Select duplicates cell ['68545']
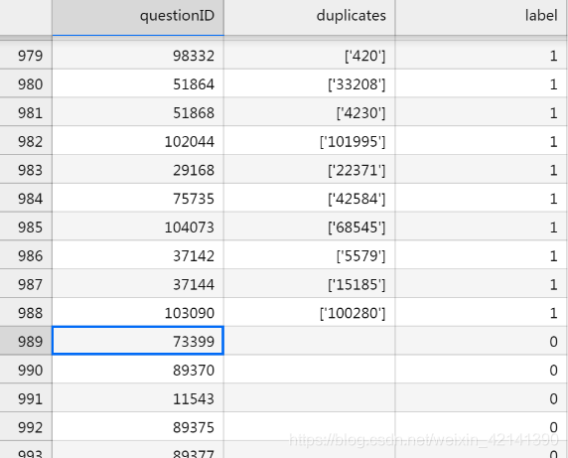This screenshot has height=458, width=568. (x=310, y=227)
